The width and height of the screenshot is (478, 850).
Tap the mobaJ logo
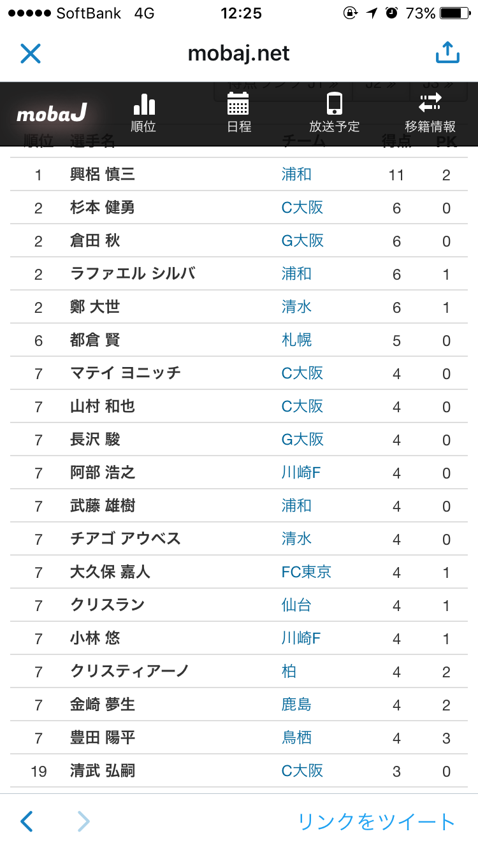pos(52,114)
